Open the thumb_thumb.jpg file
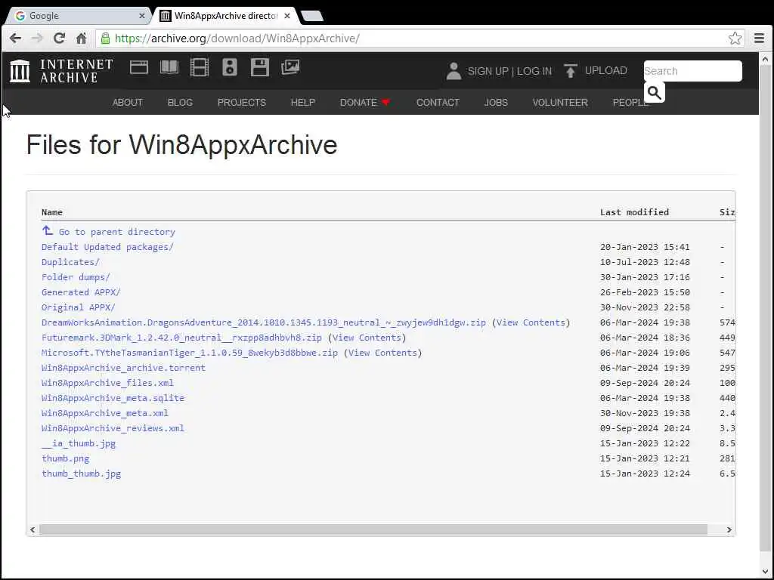The image size is (774, 580). tap(82, 474)
